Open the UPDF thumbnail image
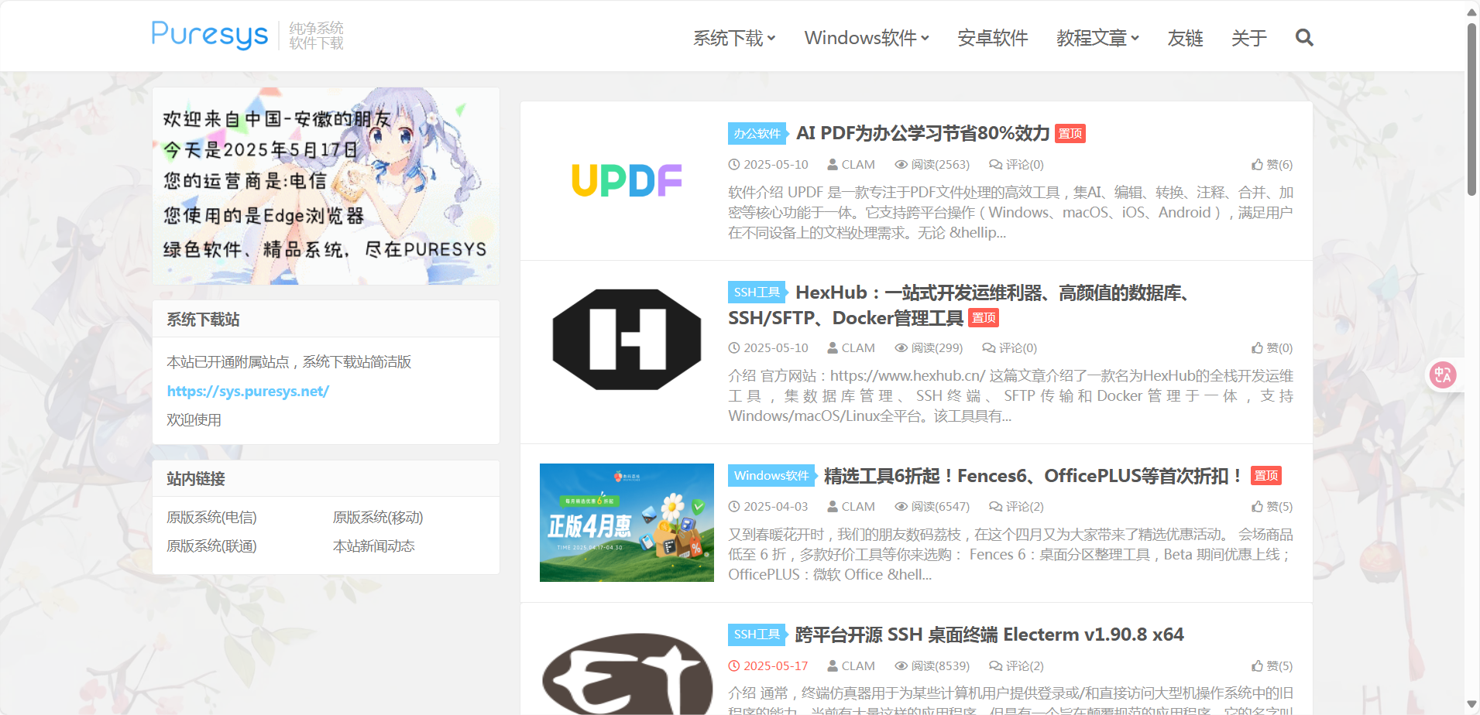This screenshot has height=715, width=1480. tap(627, 180)
